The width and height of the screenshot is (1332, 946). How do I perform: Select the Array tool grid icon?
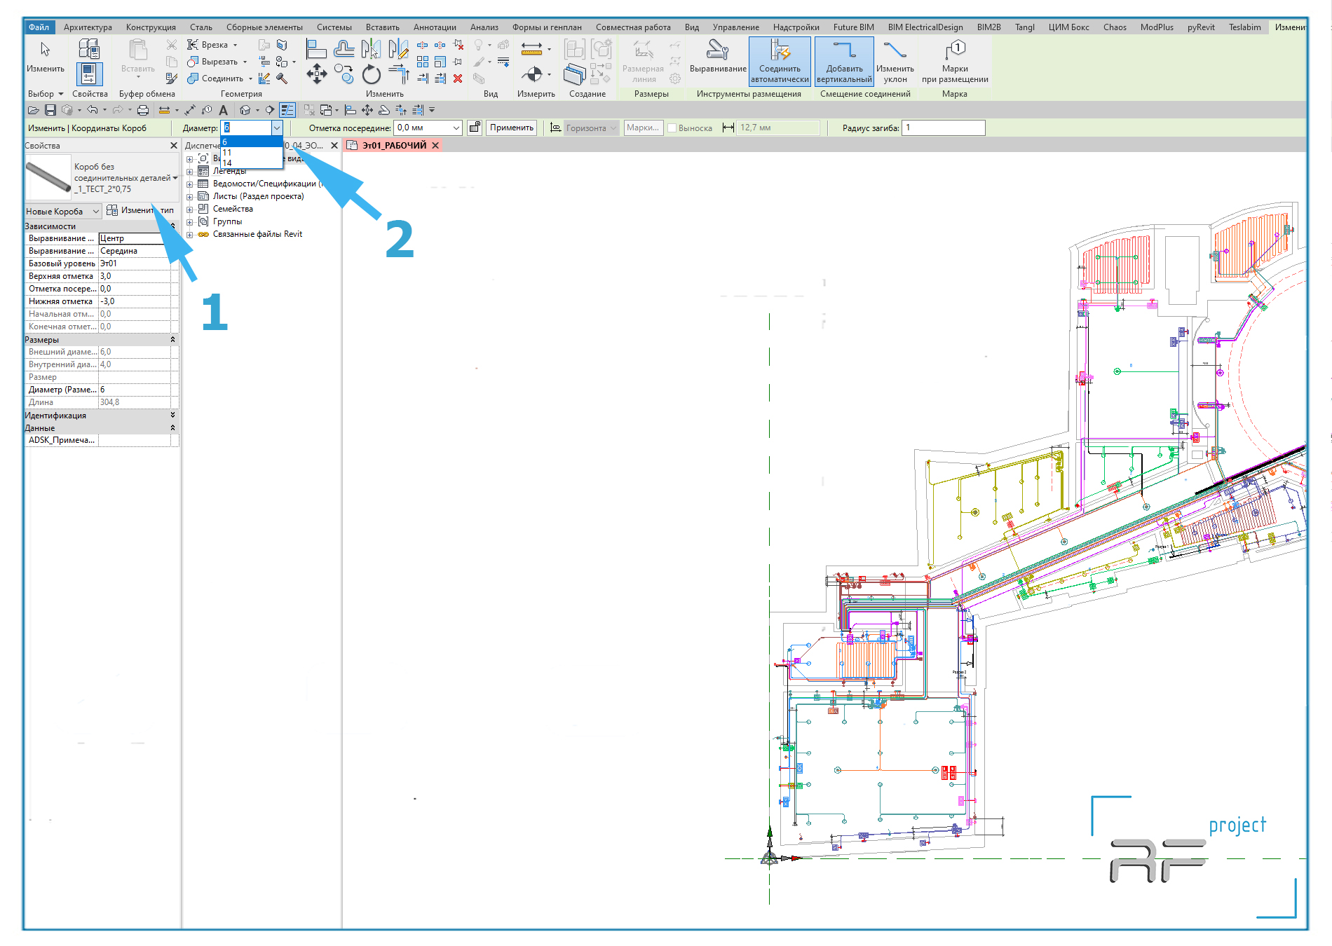click(423, 62)
